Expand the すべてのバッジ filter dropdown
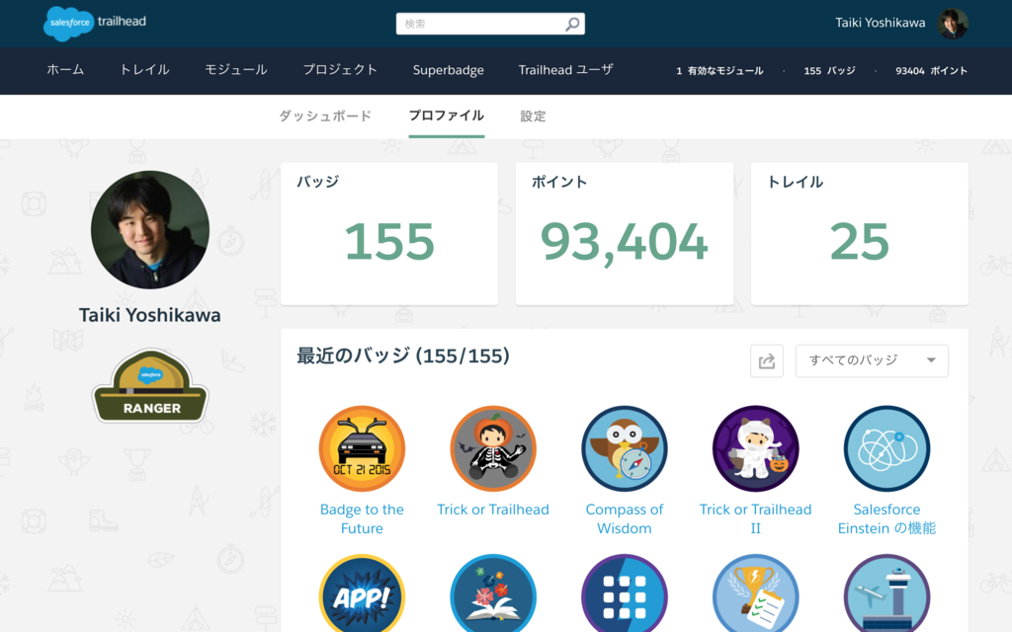The height and width of the screenshot is (632, 1012). pos(872,360)
